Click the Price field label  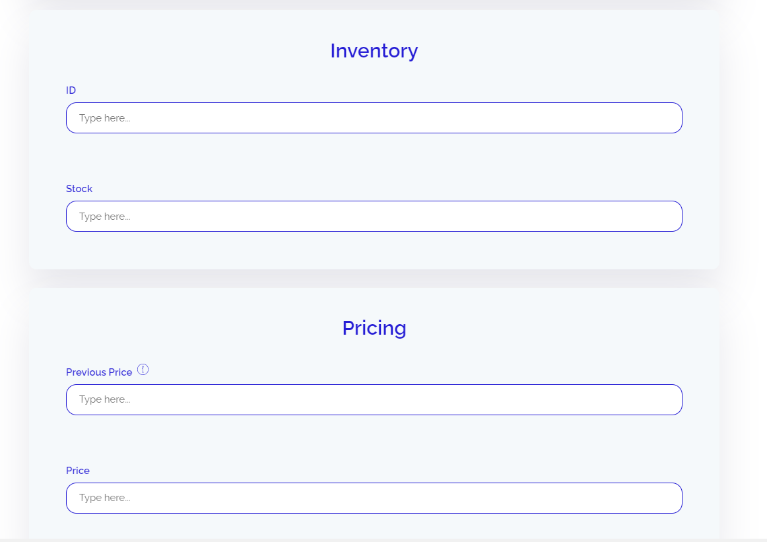click(x=78, y=471)
